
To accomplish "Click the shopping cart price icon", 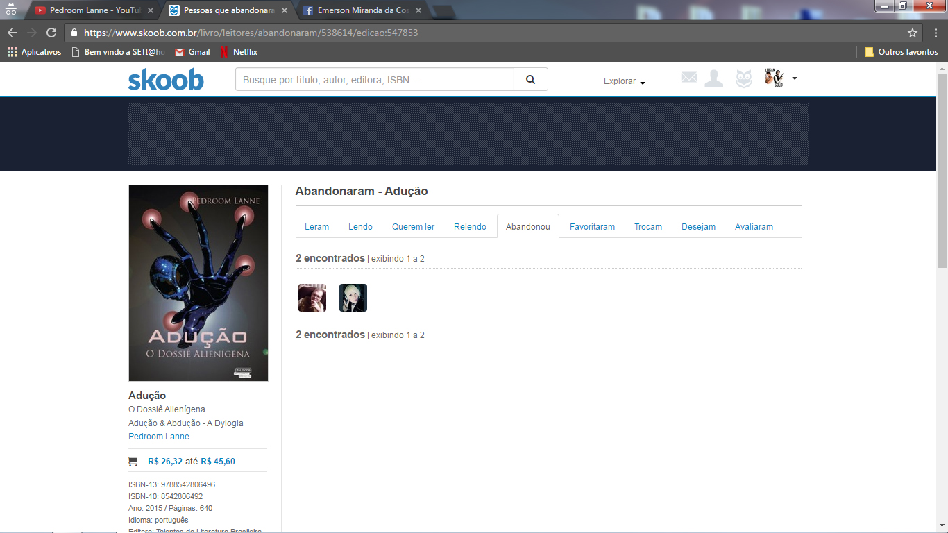I will coord(133,462).
